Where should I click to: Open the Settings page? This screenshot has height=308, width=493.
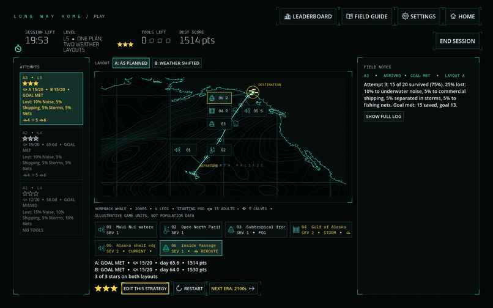point(419,16)
